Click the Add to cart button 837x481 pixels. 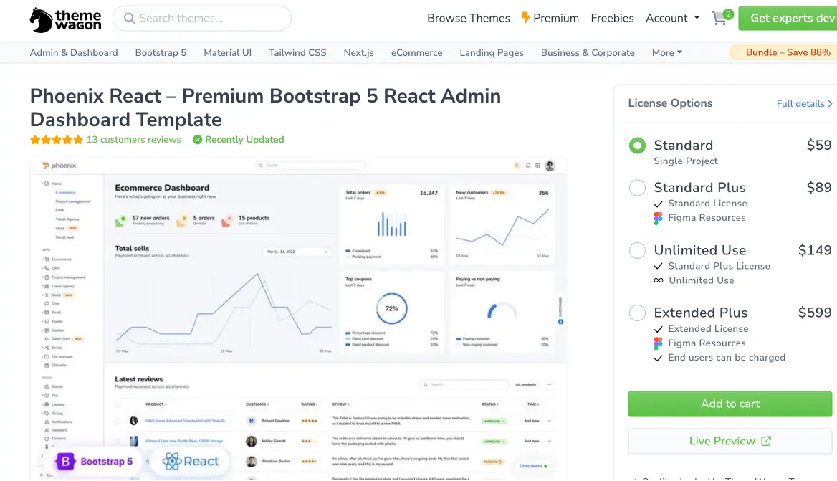click(x=730, y=404)
